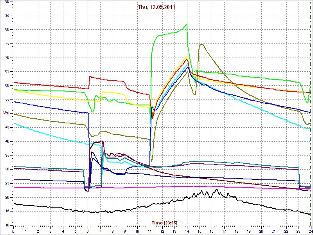
Task: Click hour 22 on the time axis
Action: tap(286, 231)
